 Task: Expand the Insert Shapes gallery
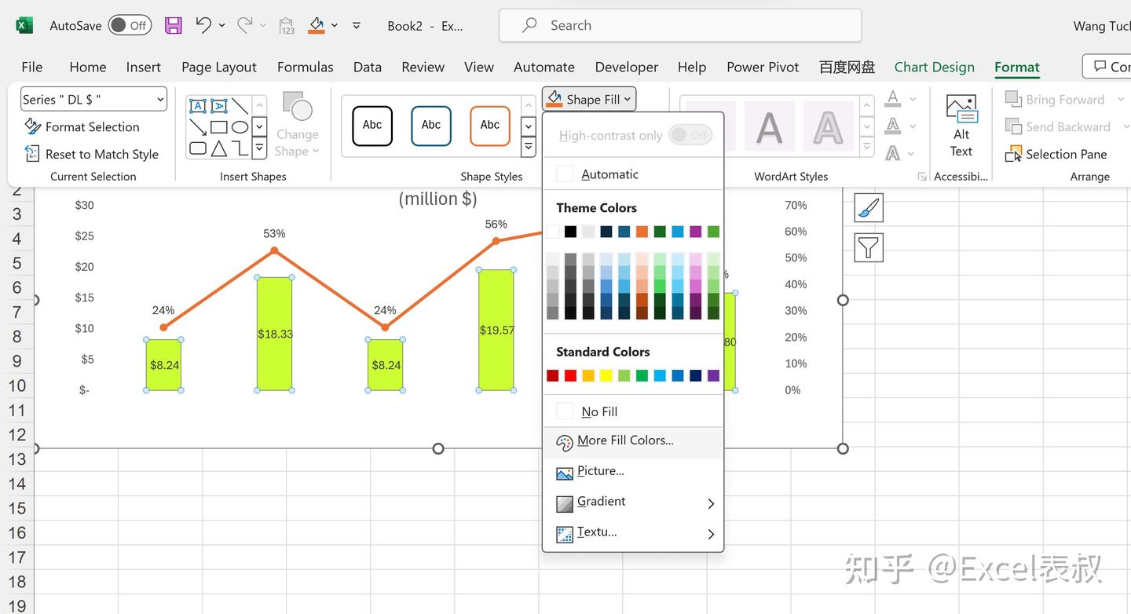click(x=260, y=148)
